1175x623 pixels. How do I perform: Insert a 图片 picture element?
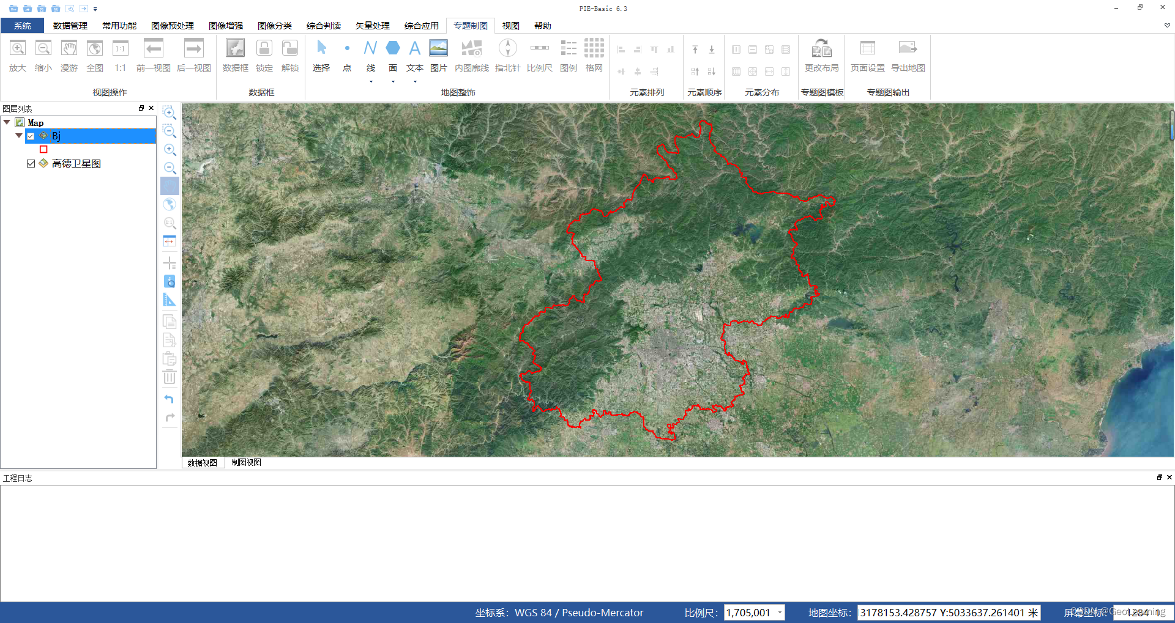[439, 56]
